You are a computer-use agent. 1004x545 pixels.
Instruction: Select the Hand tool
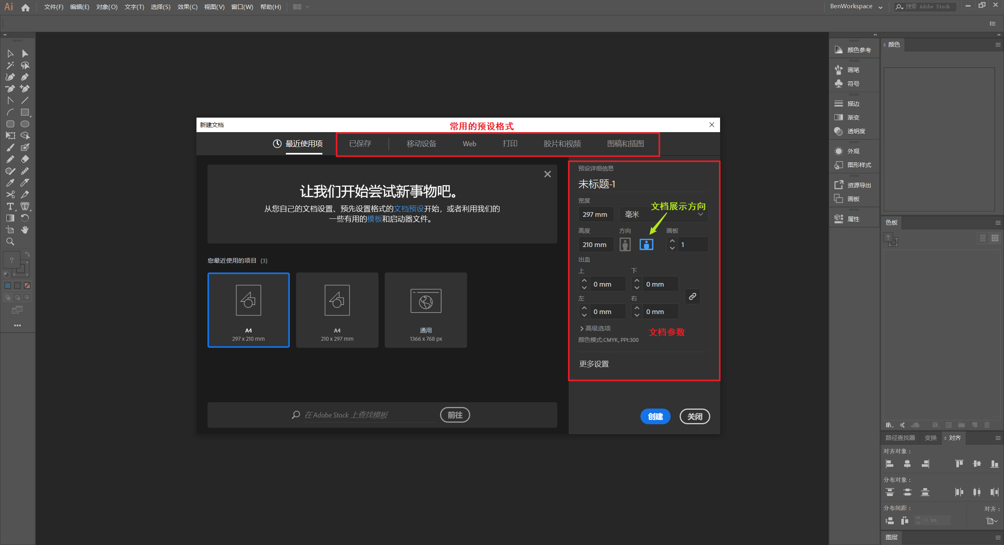click(25, 230)
